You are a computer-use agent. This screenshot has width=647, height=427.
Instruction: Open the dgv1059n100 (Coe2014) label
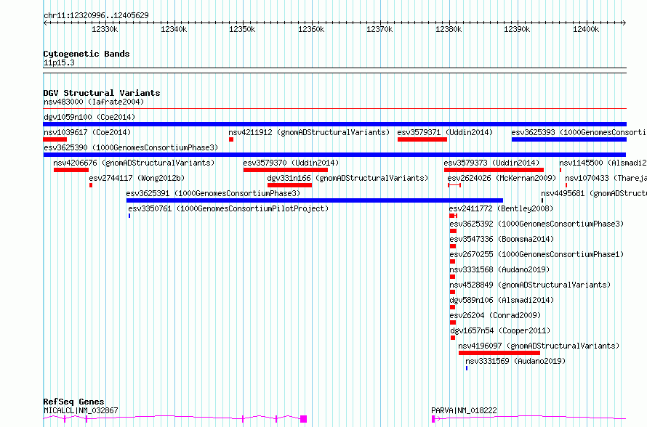[x=89, y=117]
